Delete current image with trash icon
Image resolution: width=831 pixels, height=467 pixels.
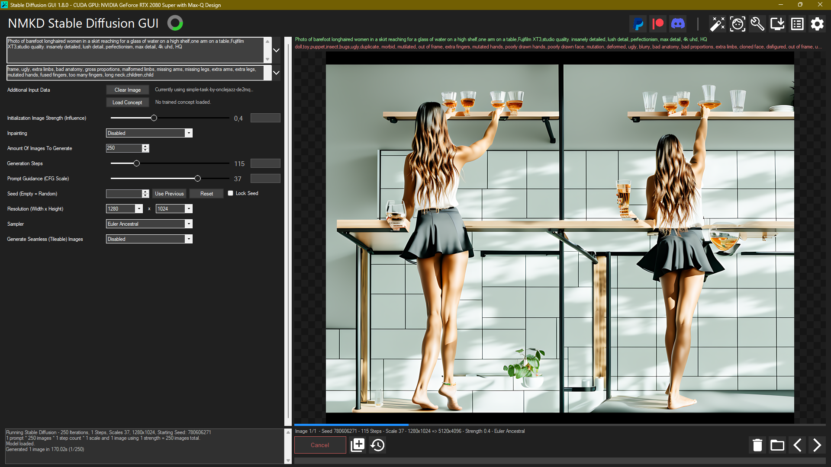tap(757, 445)
